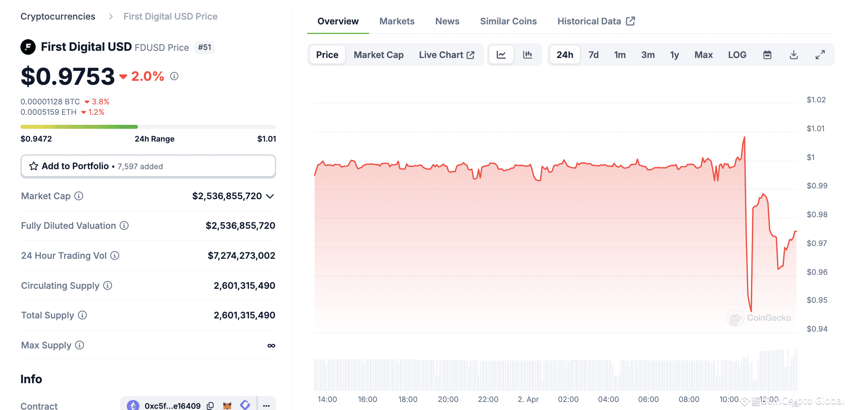The width and height of the screenshot is (848, 410).
Task: Expand the chart to fullscreen
Action: point(820,55)
